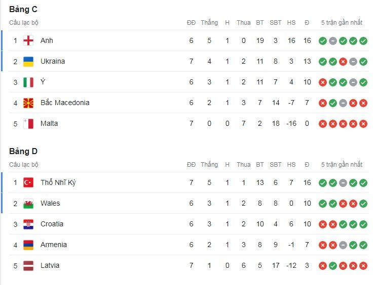Click the England flag icon

(x=28, y=40)
